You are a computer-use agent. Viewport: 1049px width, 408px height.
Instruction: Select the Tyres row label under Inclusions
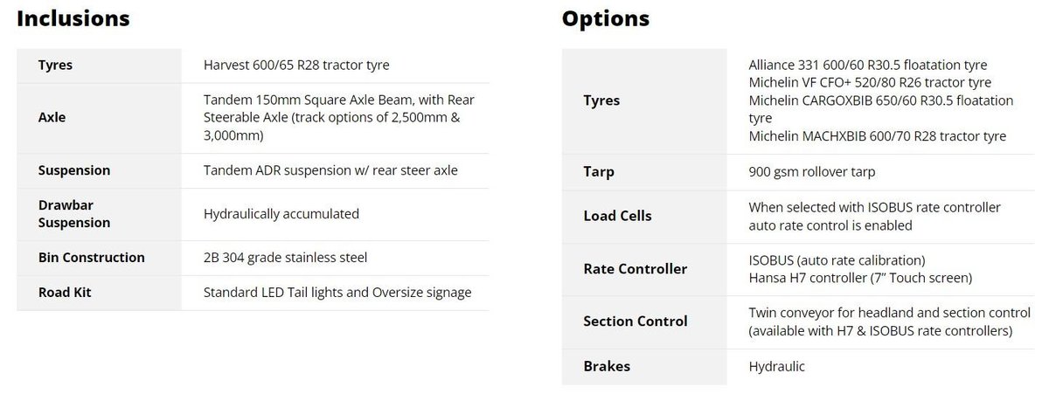(x=55, y=66)
